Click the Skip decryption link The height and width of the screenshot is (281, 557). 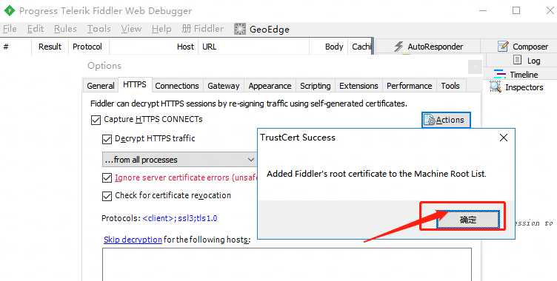click(x=133, y=240)
